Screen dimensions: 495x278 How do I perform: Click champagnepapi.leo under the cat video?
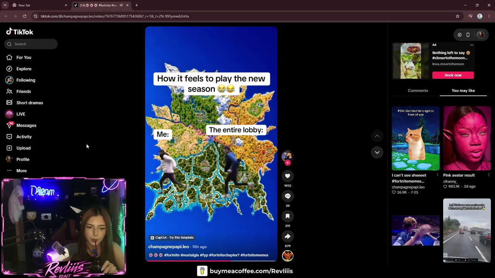click(x=408, y=187)
